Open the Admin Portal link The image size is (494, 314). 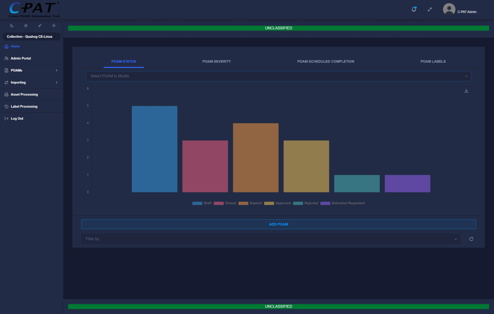pyautogui.click(x=21, y=58)
